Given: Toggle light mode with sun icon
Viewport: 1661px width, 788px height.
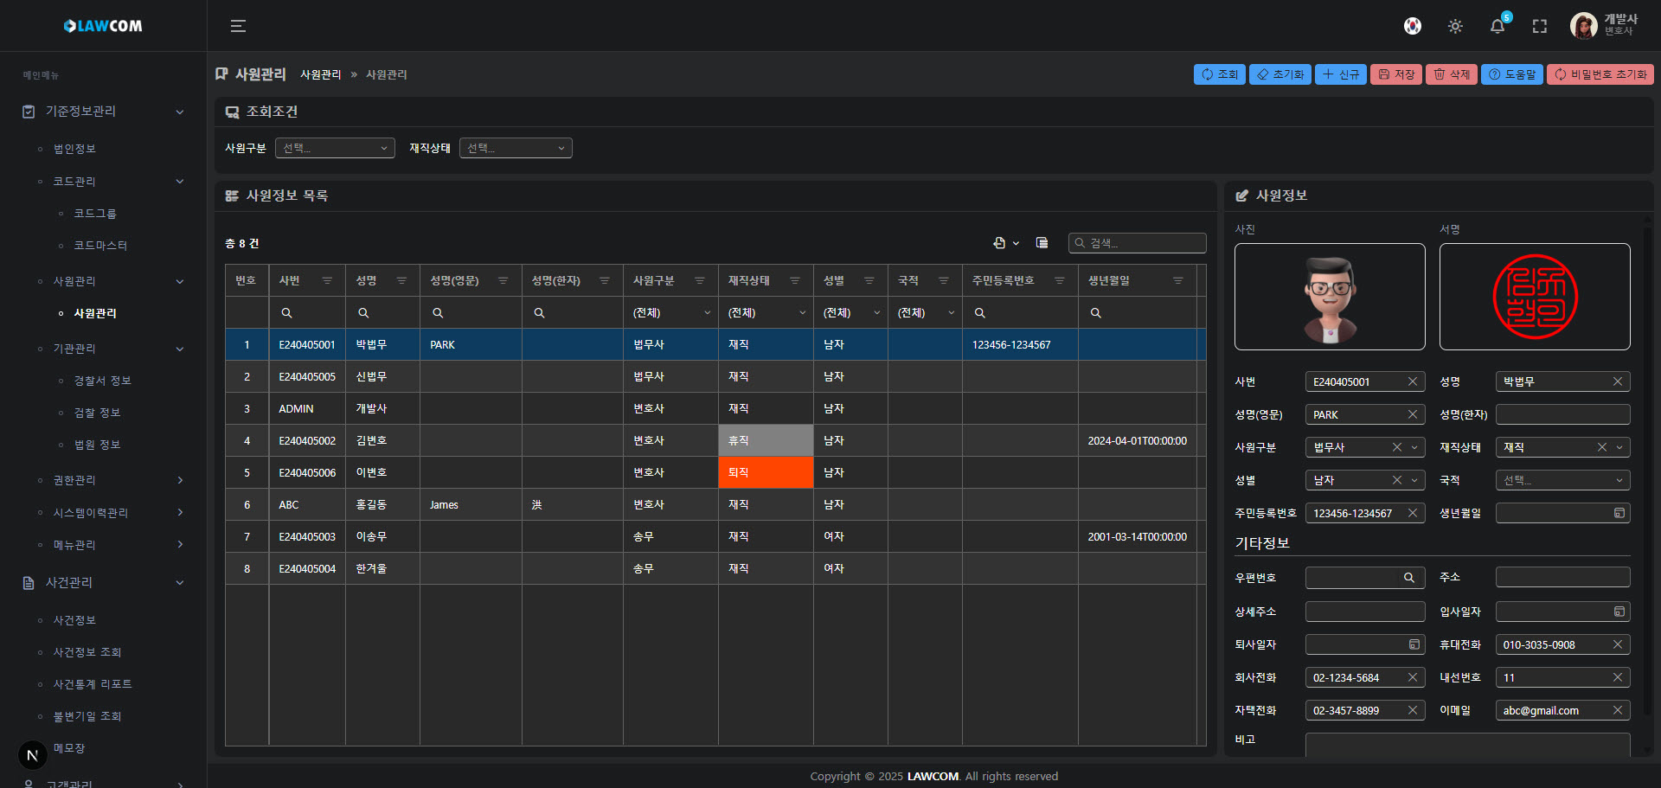Looking at the screenshot, I should click(x=1455, y=26).
